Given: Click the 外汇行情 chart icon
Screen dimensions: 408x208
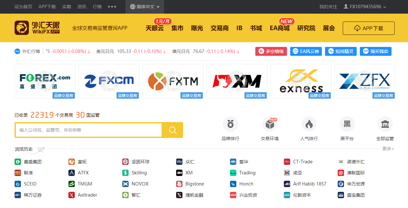Looking at the screenshot, I should (17, 51).
